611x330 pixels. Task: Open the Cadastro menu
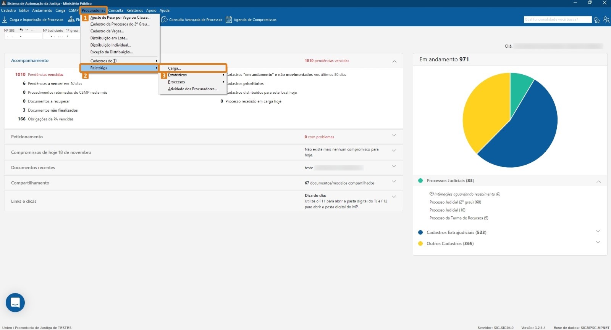tap(8, 10)
